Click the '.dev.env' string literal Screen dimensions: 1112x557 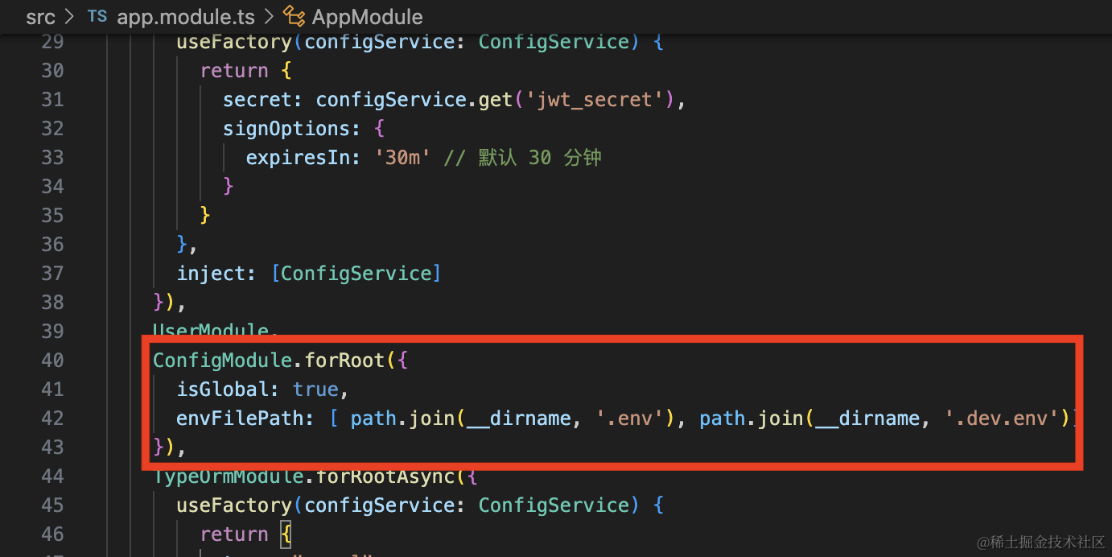tap(1002, 419)
